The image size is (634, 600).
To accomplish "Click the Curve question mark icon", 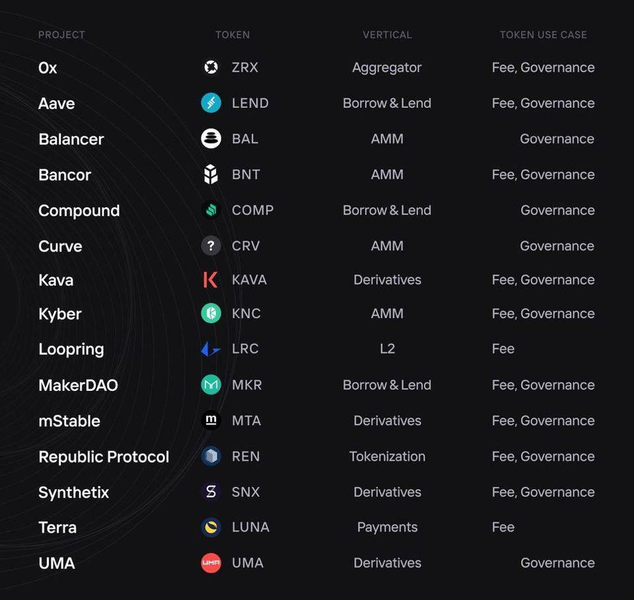I will [x=211, y=246].
